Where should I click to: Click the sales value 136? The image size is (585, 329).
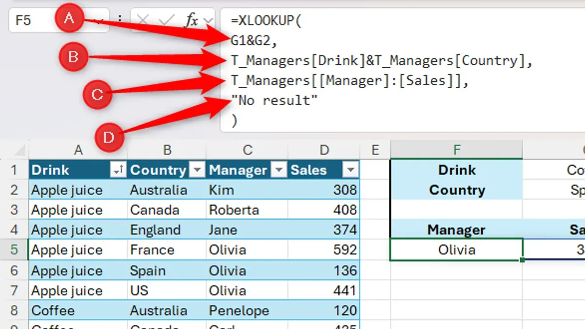tap(324, 271)
